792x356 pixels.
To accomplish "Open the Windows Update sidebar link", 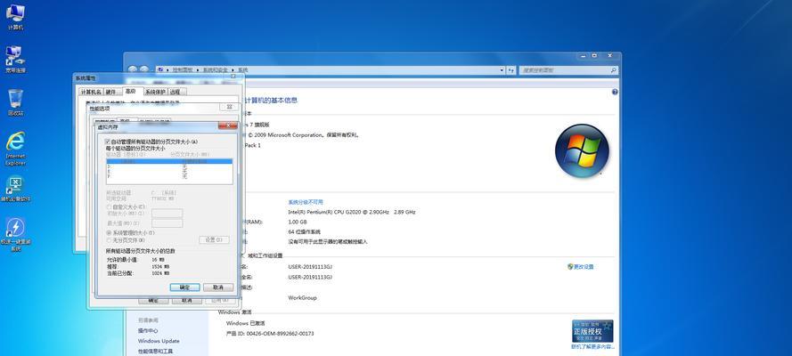I will (159, 341).
